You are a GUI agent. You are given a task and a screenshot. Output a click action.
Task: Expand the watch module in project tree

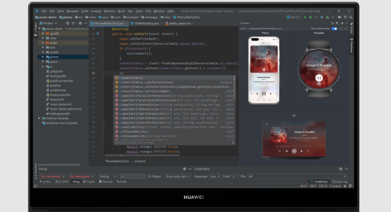click(43, 62)
